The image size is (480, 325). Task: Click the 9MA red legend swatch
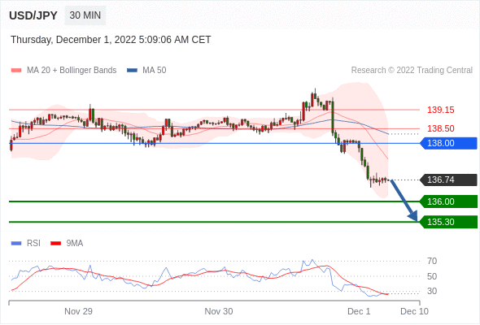click(55, 244)
